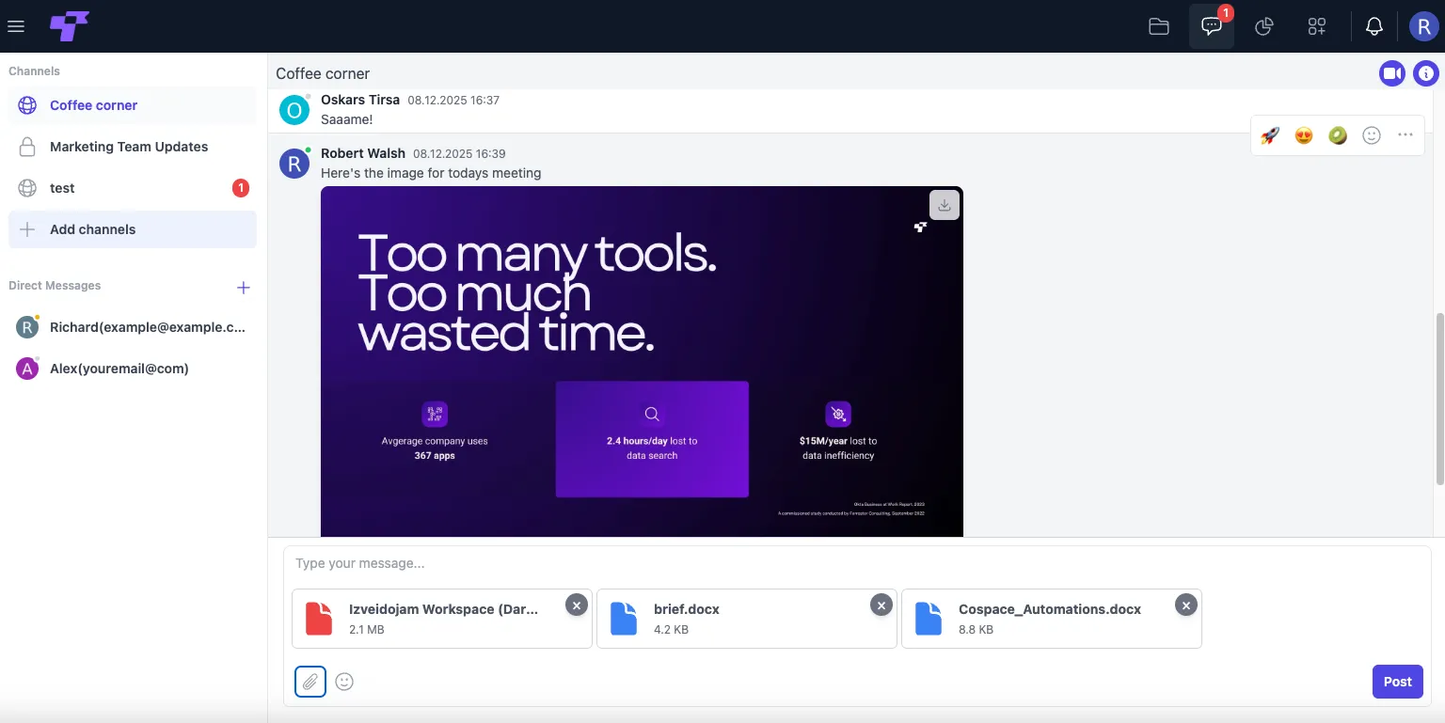This screenshot has height=723, width=1445.
Task: Click the purple app logo
Action: (70, 26)
